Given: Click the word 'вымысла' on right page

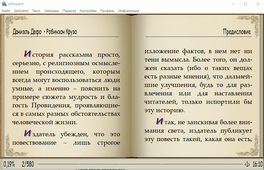Looking at the screenshot, I should (175, 60).
